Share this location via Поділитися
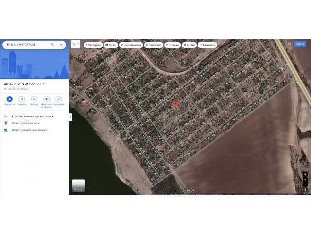The image size is (311, 233). 58,99
